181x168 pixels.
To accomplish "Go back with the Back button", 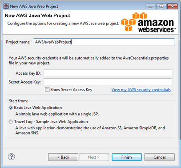I will click(63, 157).
